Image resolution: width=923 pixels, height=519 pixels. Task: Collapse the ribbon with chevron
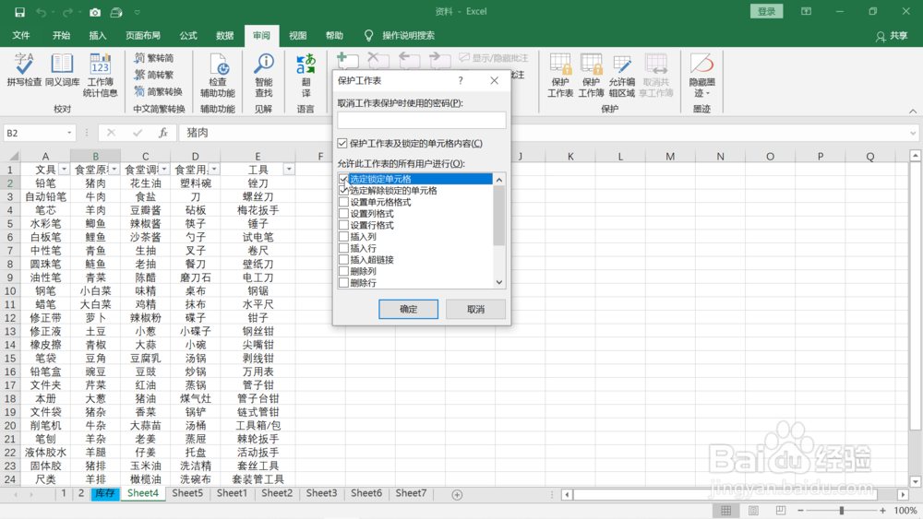[x=913, y=112]
